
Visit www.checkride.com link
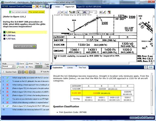pos(142,118)
